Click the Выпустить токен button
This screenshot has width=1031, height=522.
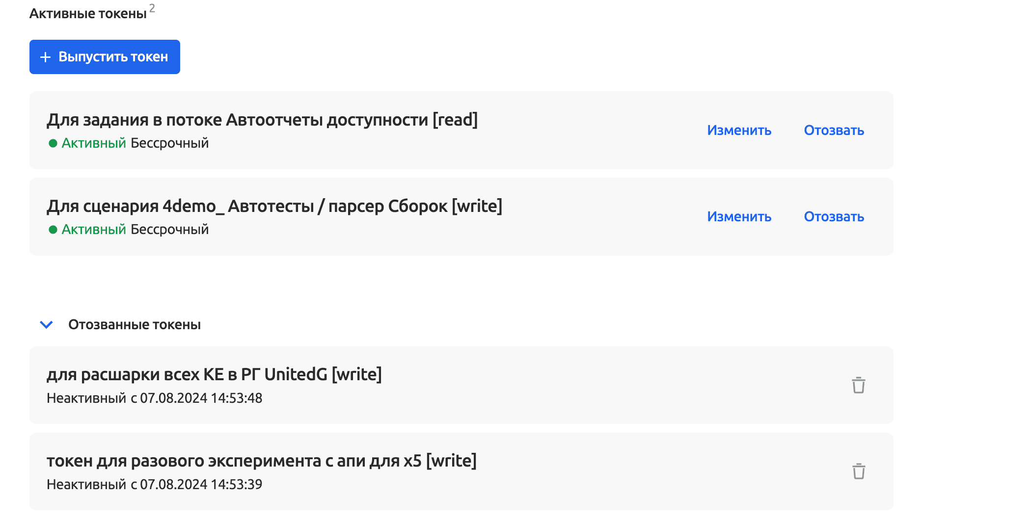tap(105, 57)
